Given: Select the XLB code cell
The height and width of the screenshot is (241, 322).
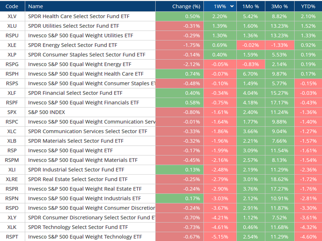Looking at the screenshot, I should (12, 141).
